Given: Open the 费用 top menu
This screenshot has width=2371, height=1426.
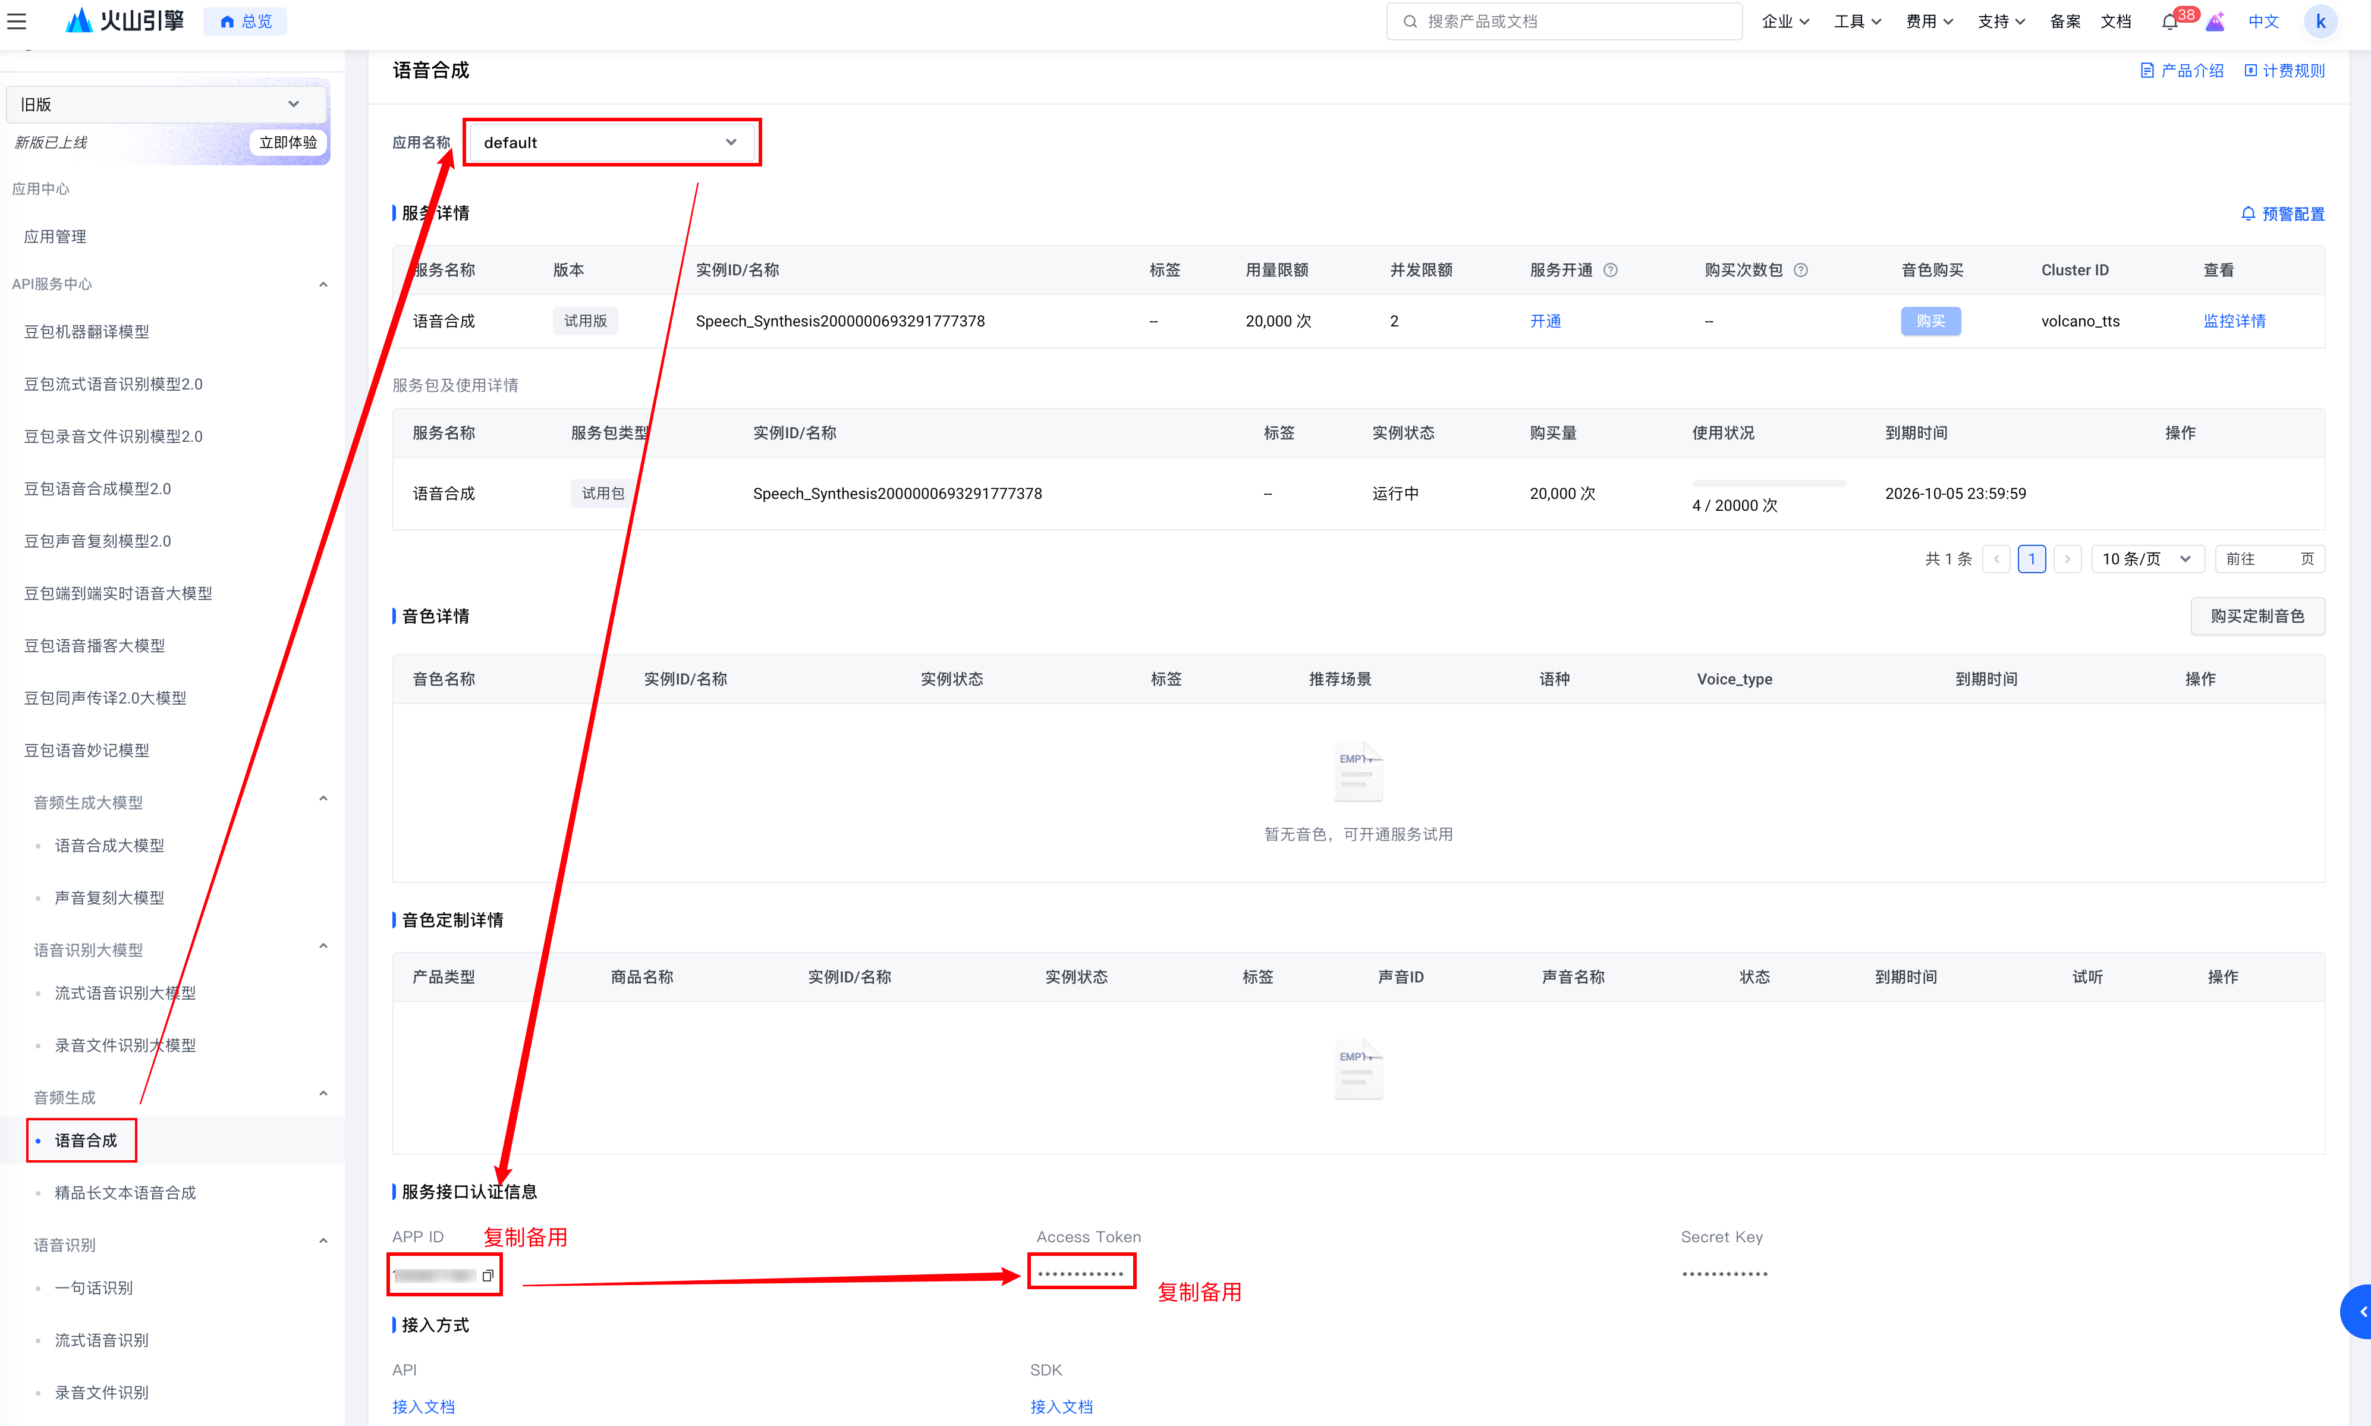Looking at the screenshot, I should (x=1929, y=21).
